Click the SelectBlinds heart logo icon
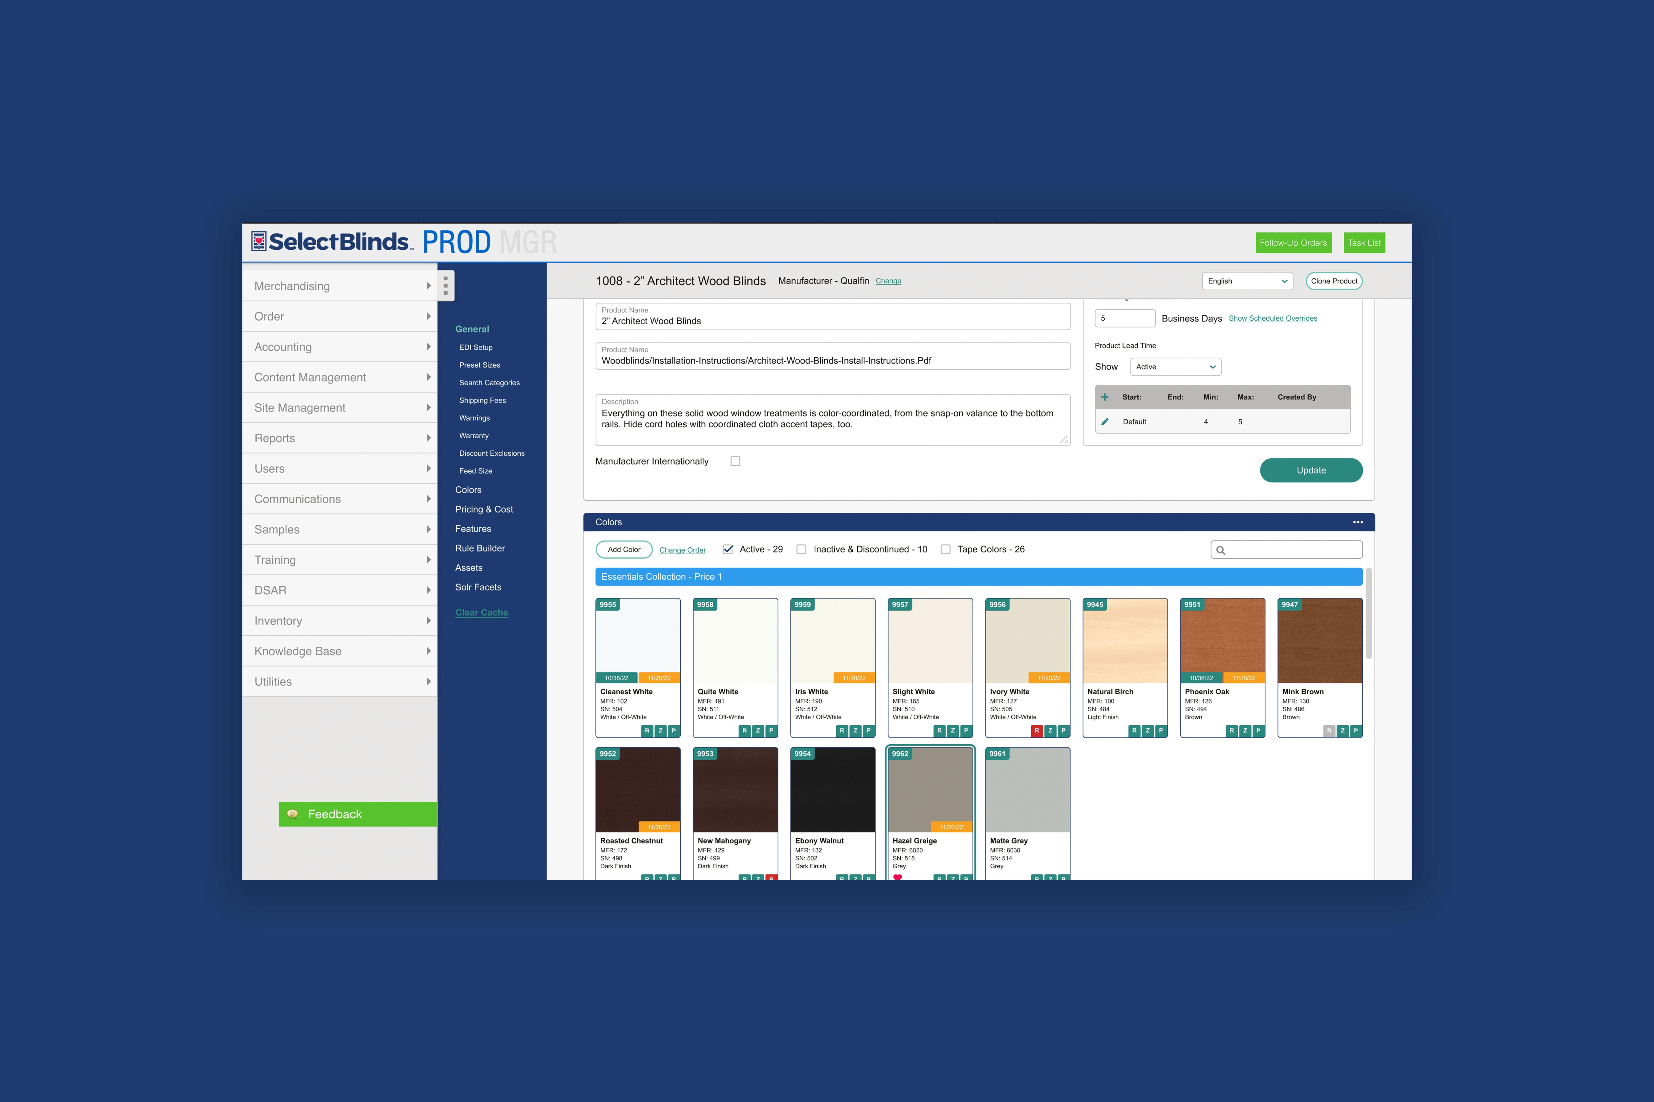The height and width of the screenshot is (1102, 1654). [x=259, y=241]
